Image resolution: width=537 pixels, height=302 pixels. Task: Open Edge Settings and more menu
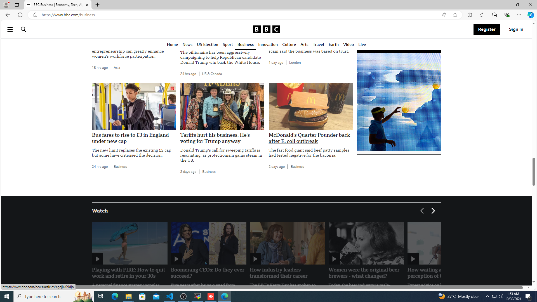point(519,15)
